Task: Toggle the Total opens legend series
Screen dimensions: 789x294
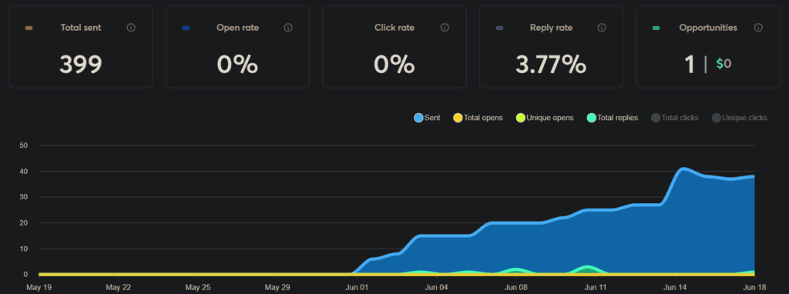Action: point(478,118)
